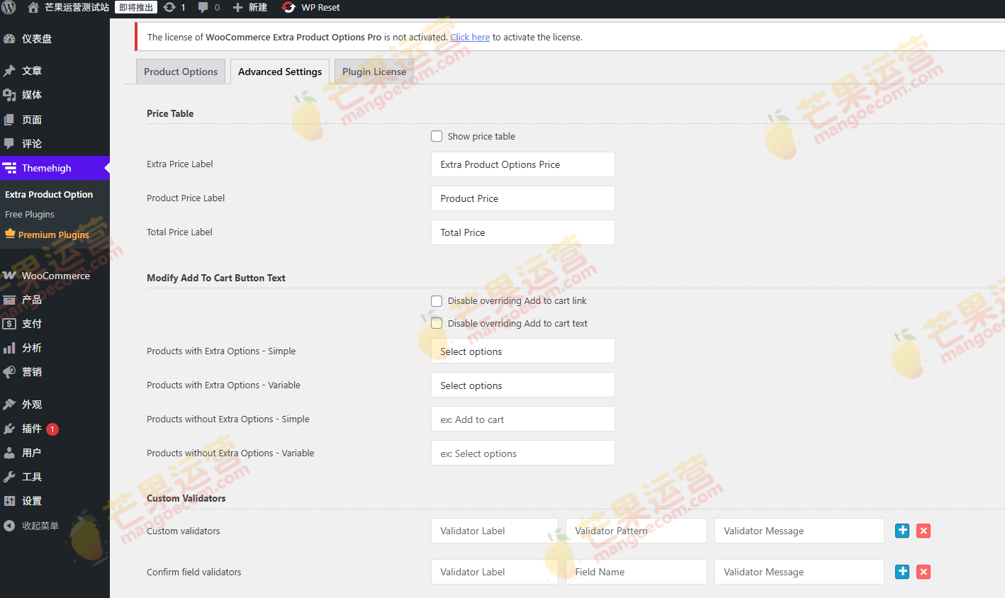Click the WordPress logo in the admin bar
The height and width of the screenshot is (598, 1005).
[9, 8]
